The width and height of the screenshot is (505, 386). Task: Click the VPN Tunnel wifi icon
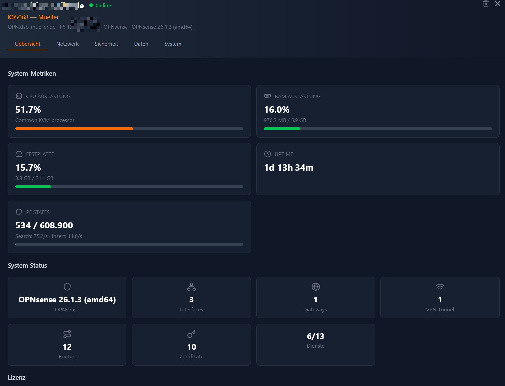click(440, 287)
